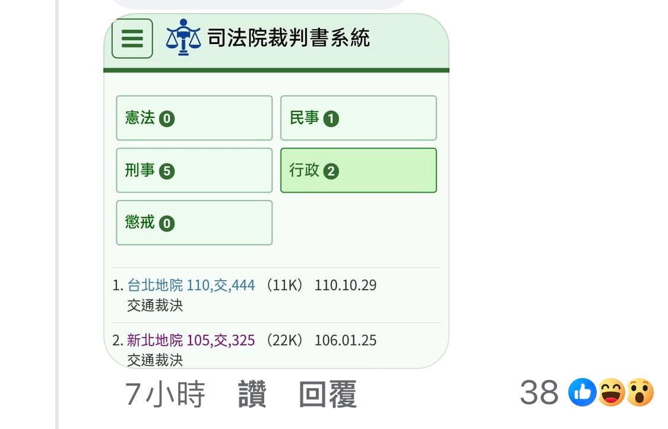Image resolution: width=668 pixels, height=429 pixels.
Task: Select the 憲法 category tab
Action: point(194,118)
